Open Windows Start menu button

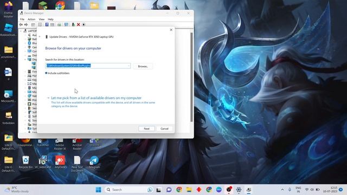tap(99, 190)
